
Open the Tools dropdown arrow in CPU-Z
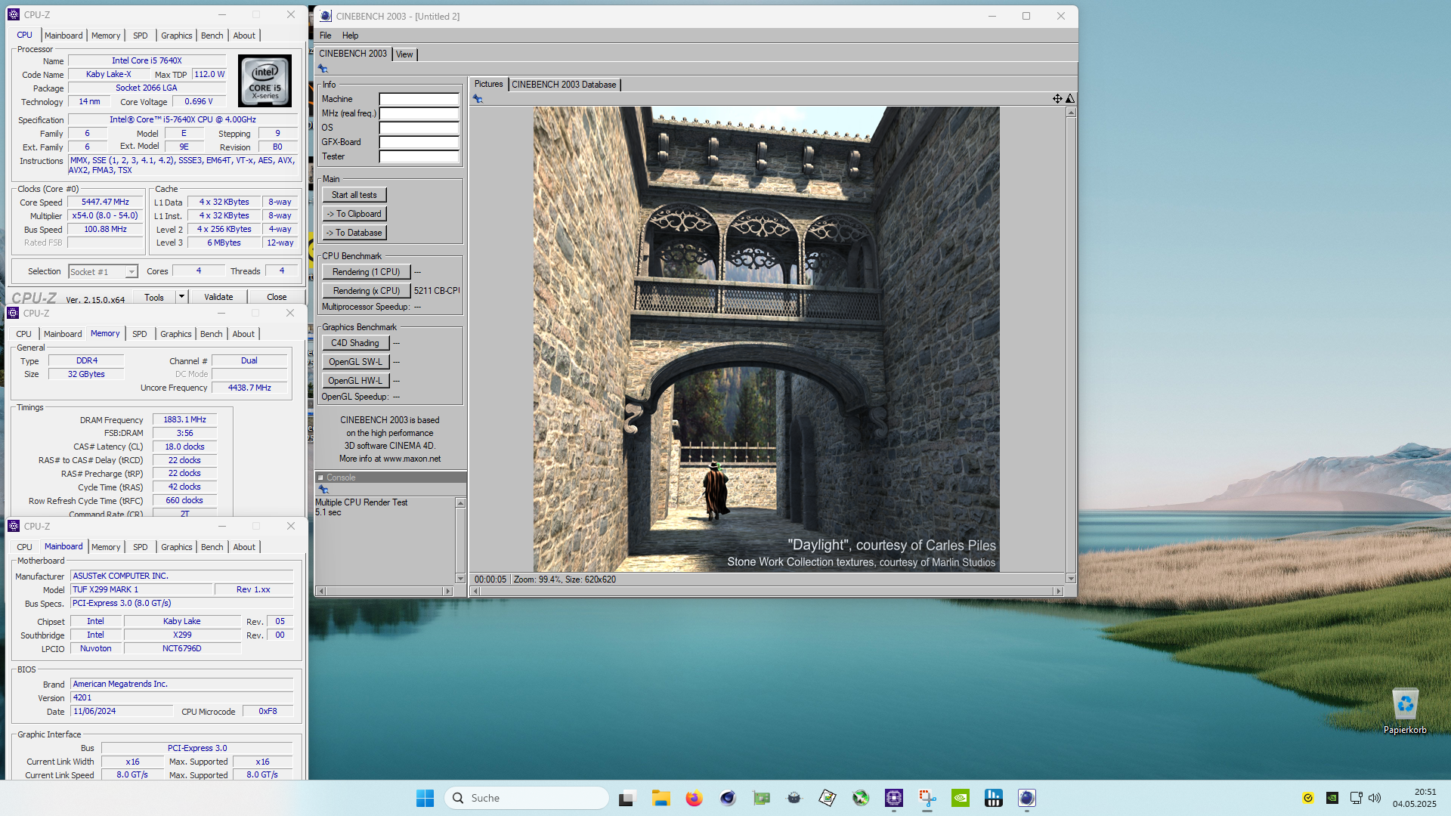pyautogui.click(x=181, y=297)
